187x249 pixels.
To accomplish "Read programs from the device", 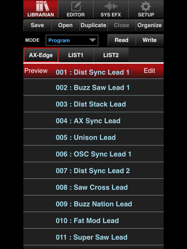I will point(121,40).
